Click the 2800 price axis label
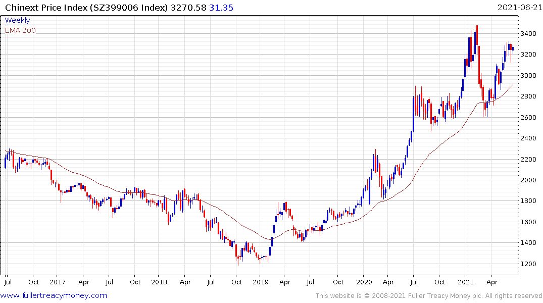The image size is (543, 303). pos(528,96)
